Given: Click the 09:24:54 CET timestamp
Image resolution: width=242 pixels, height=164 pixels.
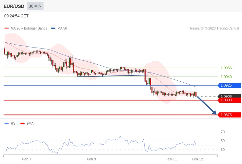Looking at the screenshot, I should tap(16, 16).
